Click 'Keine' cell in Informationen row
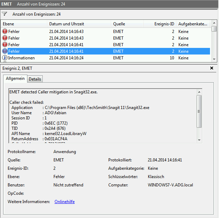219x218 pixels. (x=183, y=58)
